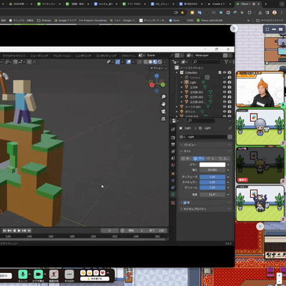The height and width of the screenshot is (286, 286).
Task: Open microphone options arrow beside mute button
Action: click(29, 275)
